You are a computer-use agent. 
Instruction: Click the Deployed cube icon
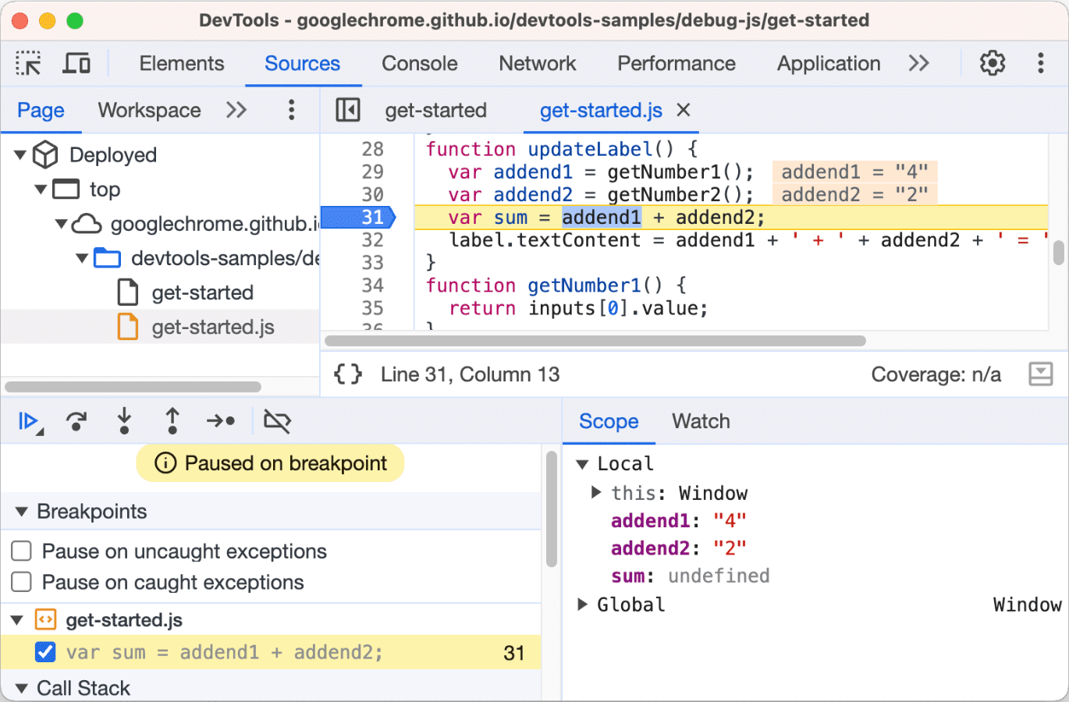(45, 154)
